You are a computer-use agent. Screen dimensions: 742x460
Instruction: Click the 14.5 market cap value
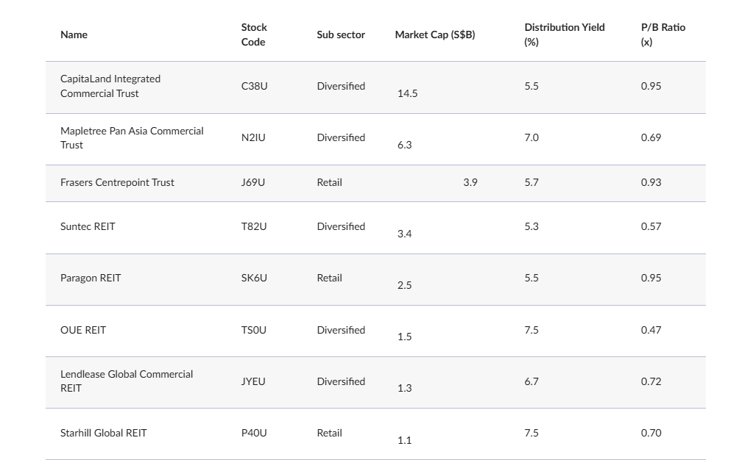(407, 93)
